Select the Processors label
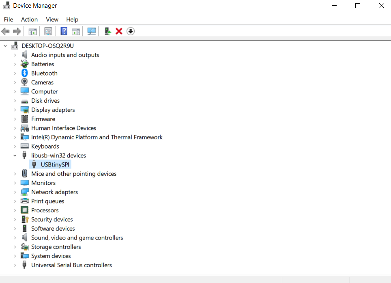 (x=45, y=210)
